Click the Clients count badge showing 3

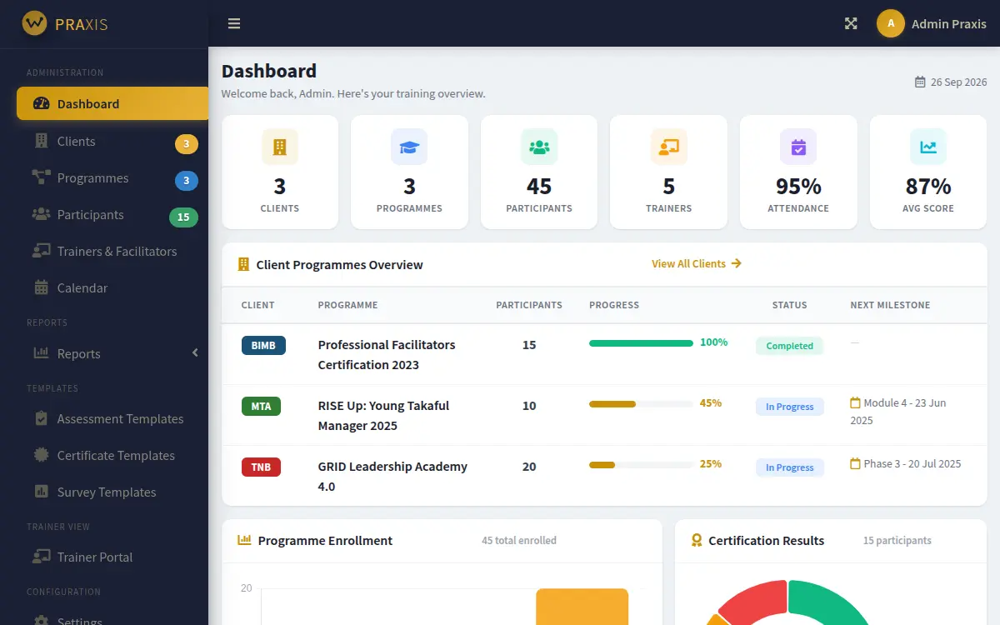click(187, 144)
